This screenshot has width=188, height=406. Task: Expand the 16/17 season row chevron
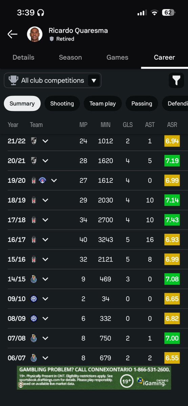click(45, 240)
